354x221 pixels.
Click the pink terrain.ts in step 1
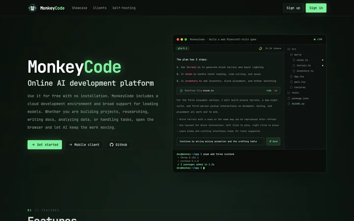[x=194, y=67]
